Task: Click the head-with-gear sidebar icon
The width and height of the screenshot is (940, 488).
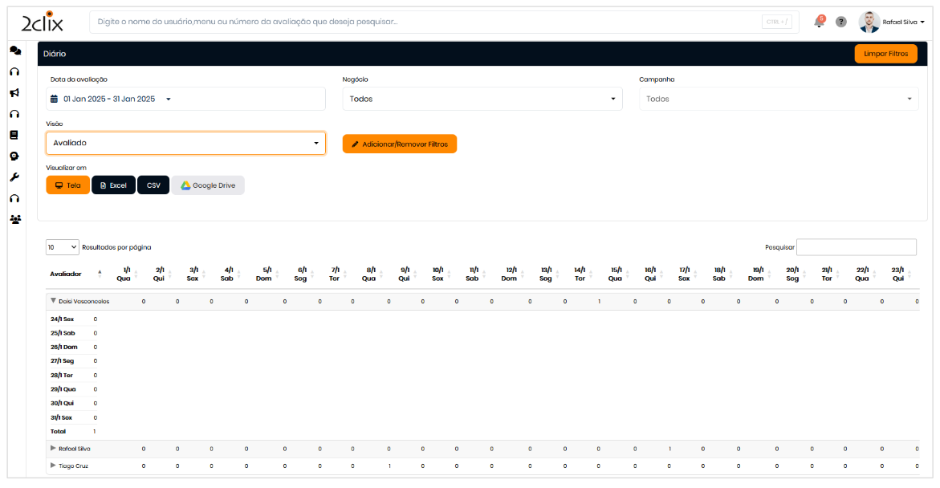Action: click(14, 156)
